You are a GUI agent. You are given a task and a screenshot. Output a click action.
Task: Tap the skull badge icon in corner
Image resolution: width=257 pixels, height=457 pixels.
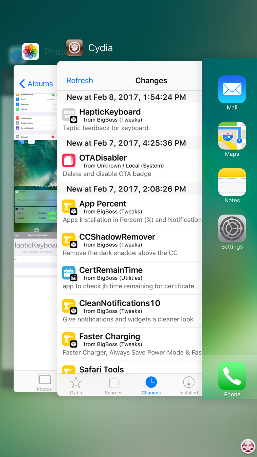(x=248, y=446)
